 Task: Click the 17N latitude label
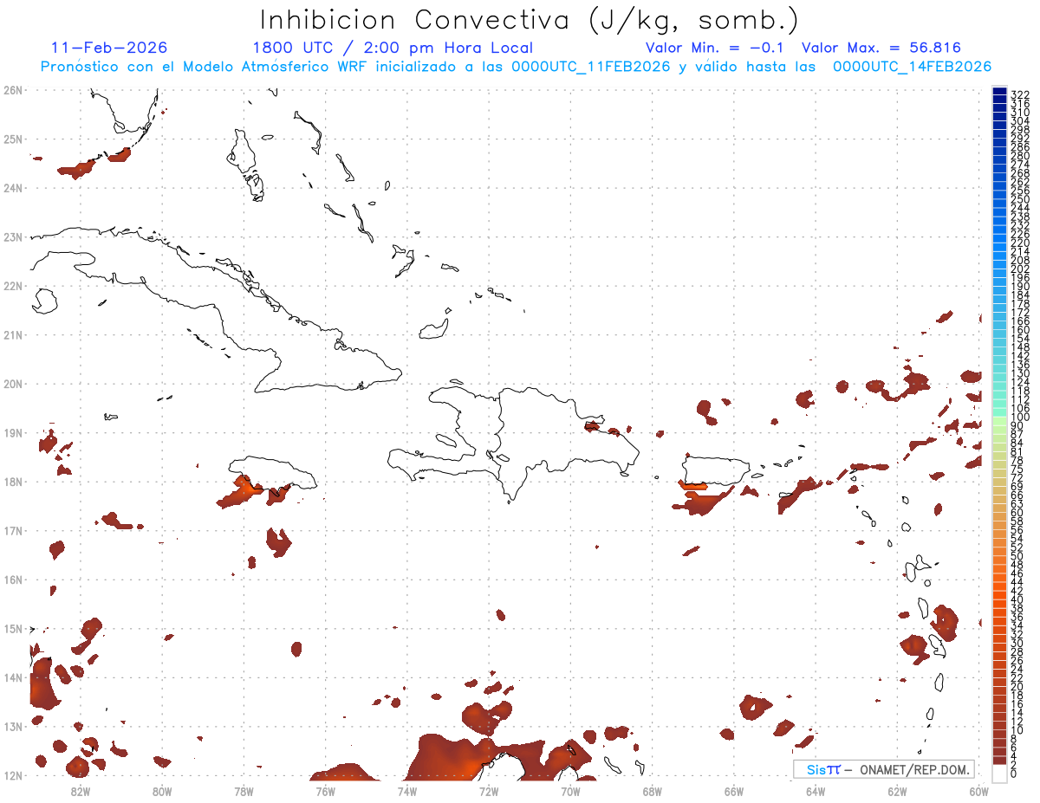pyautogui.click(x=12, y=530)
